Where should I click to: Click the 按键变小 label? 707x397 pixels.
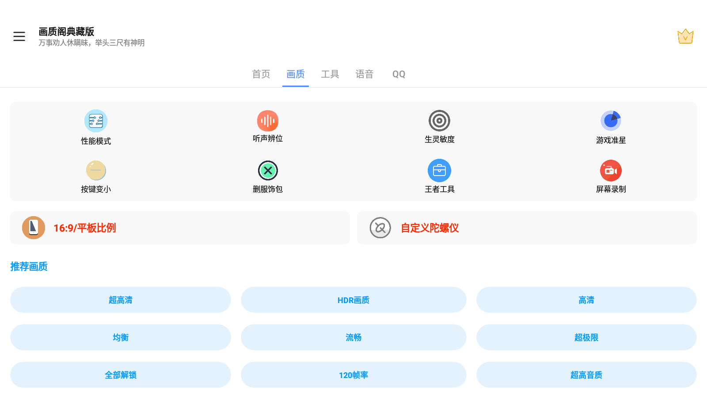click(96, 189)
